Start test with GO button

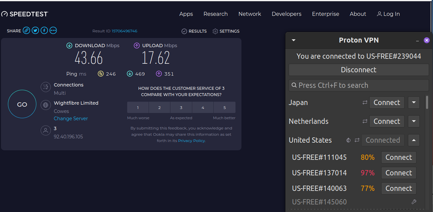point(22,104)
